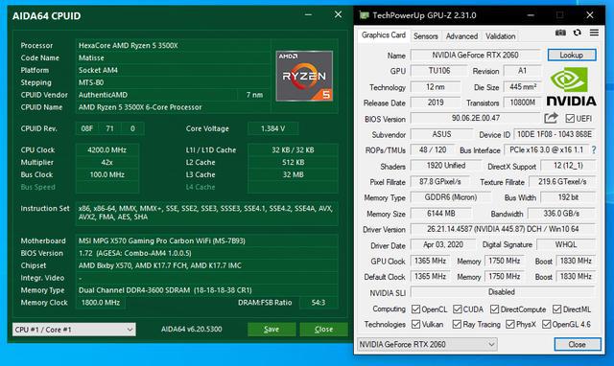The height and width of the screenshot is (366, 614).
Task: Click the CPU Clock value 4200.0 MHz
Action: [106, 149]
